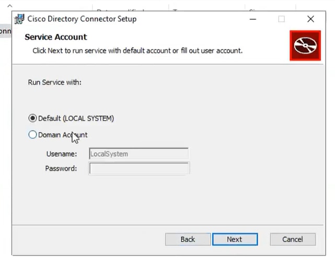Click the 'Service Account' heading text
335x258 pixels.
pos(56,37)
